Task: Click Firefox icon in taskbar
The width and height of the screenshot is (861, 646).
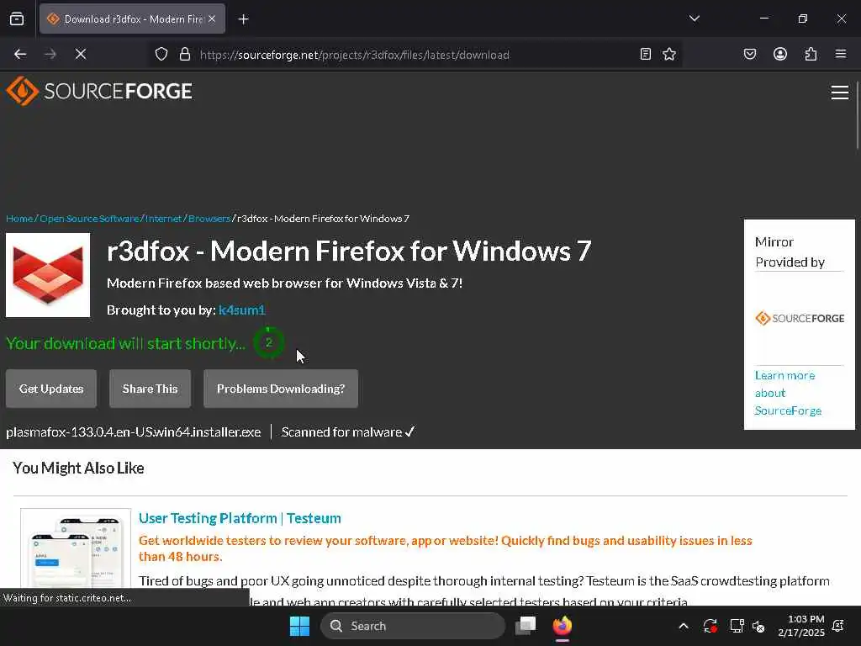Action: point(563,626)
